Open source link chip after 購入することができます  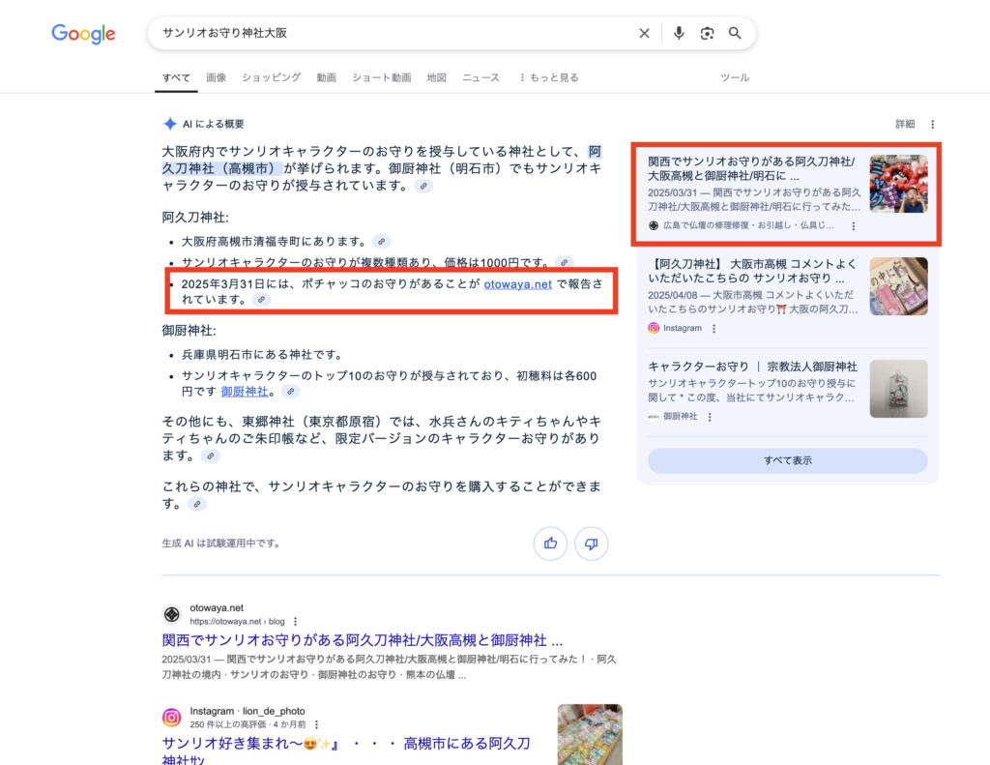197,504
